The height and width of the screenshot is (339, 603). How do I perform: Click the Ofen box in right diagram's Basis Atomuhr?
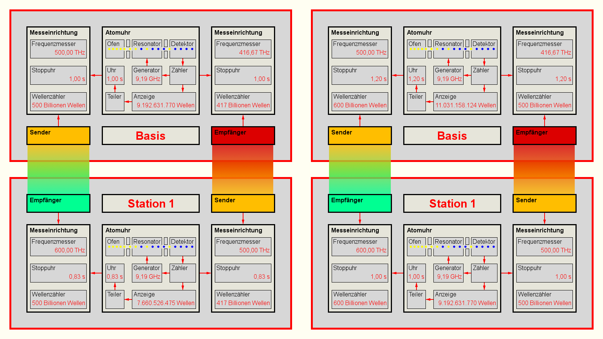pyautogui.click(x=416, y=49)
